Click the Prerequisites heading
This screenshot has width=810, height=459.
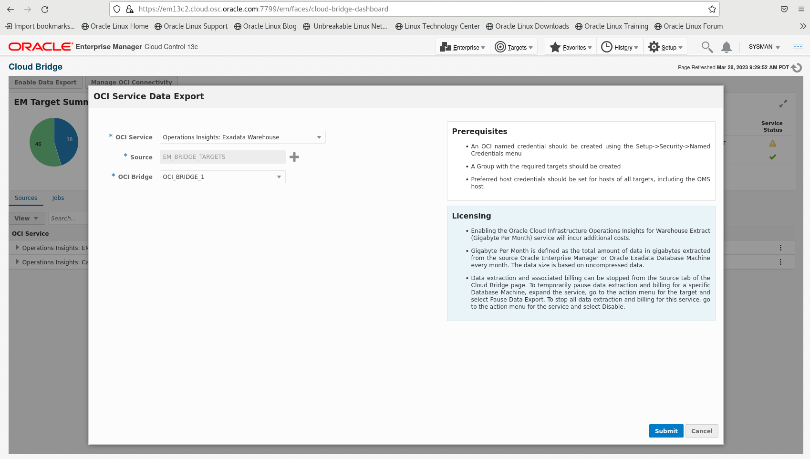click(x=479, y=132)
